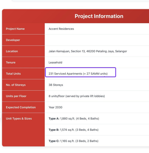Click the Type C 1,165 sq.ft. row

[x=97, y=141]
